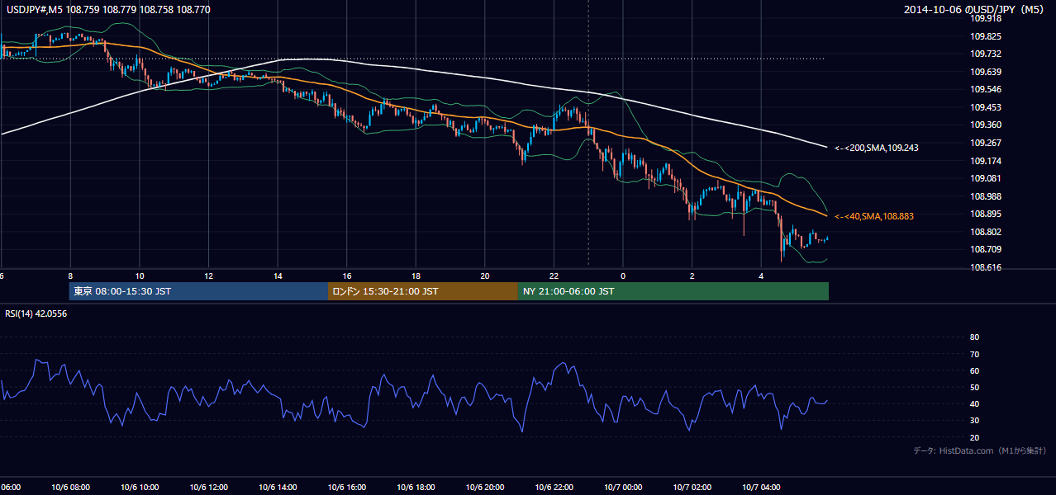Click price axis value 109.825
Screen dimensions: 1056x495
click(985, 36)
